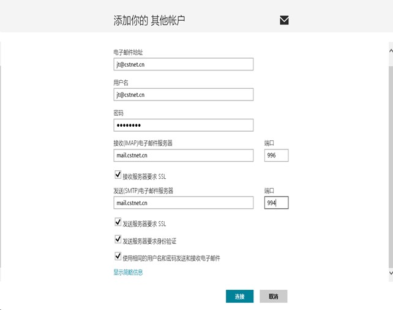Click the 添加你的 其他帐户 dialog title
This screenshot has width=393, height=310.
[149, 20]
